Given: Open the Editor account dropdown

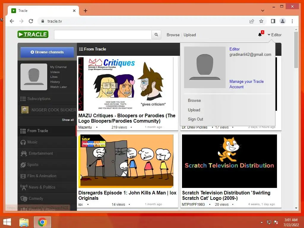Looking at the screenshot, I should pos(275,35).
